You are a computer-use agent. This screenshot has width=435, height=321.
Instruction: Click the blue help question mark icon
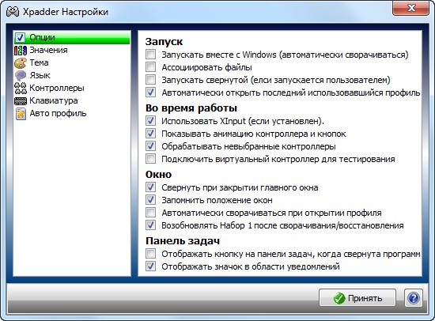point(414,298)
